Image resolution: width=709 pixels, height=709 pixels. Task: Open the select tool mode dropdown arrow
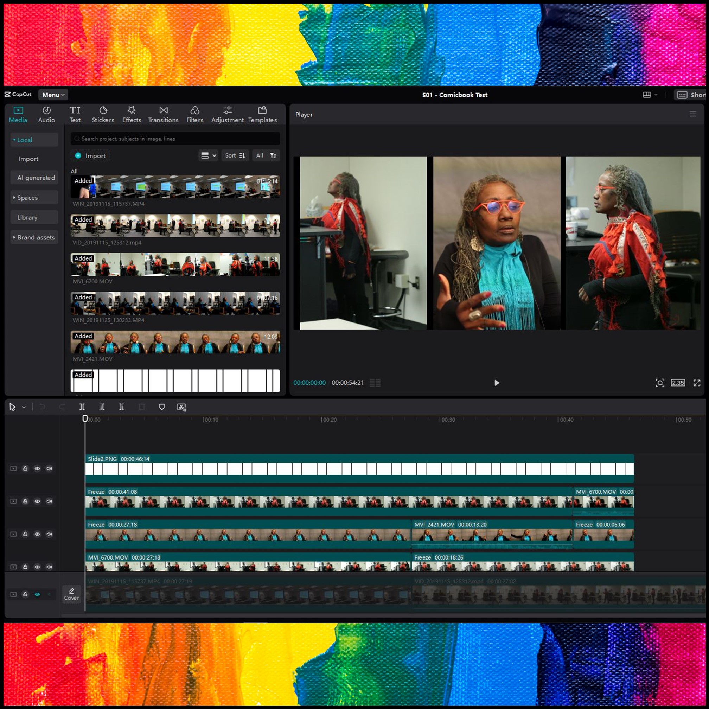[x=24, y=407]
